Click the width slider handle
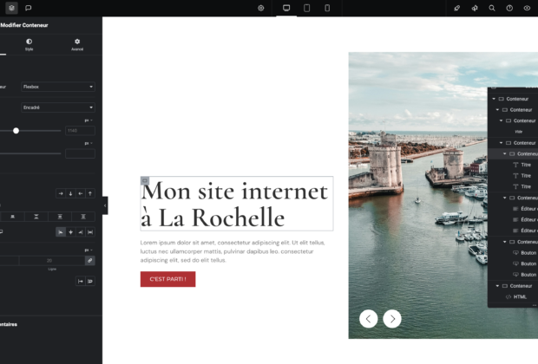Screen dimensions: 538x364 (16, 131)
